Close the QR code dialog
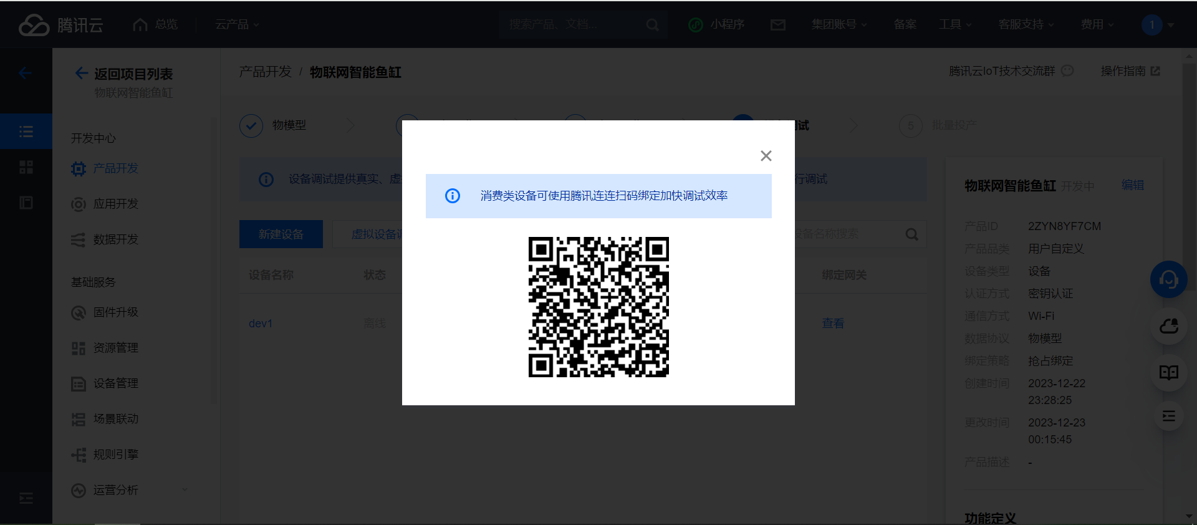Image resolution: width=1197 pixels, height=525 pixels. coord(766,156)
